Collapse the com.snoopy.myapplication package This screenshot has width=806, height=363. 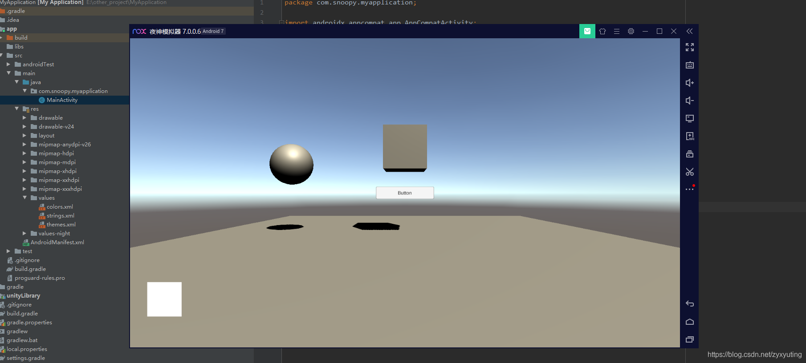24,91
